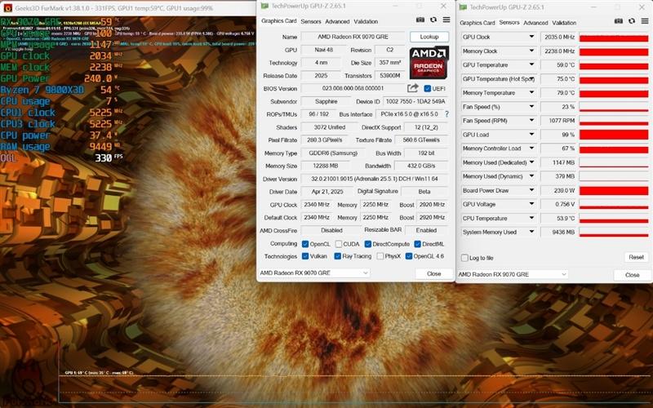Viewport: 653px width, 408px height.
Task: Open the hamburger menu in Graphics Card window
Action: (446, 20)
